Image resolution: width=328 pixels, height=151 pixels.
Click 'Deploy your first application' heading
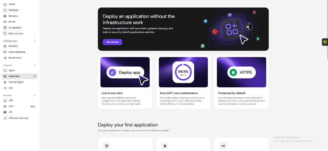(x=128, y=125)
